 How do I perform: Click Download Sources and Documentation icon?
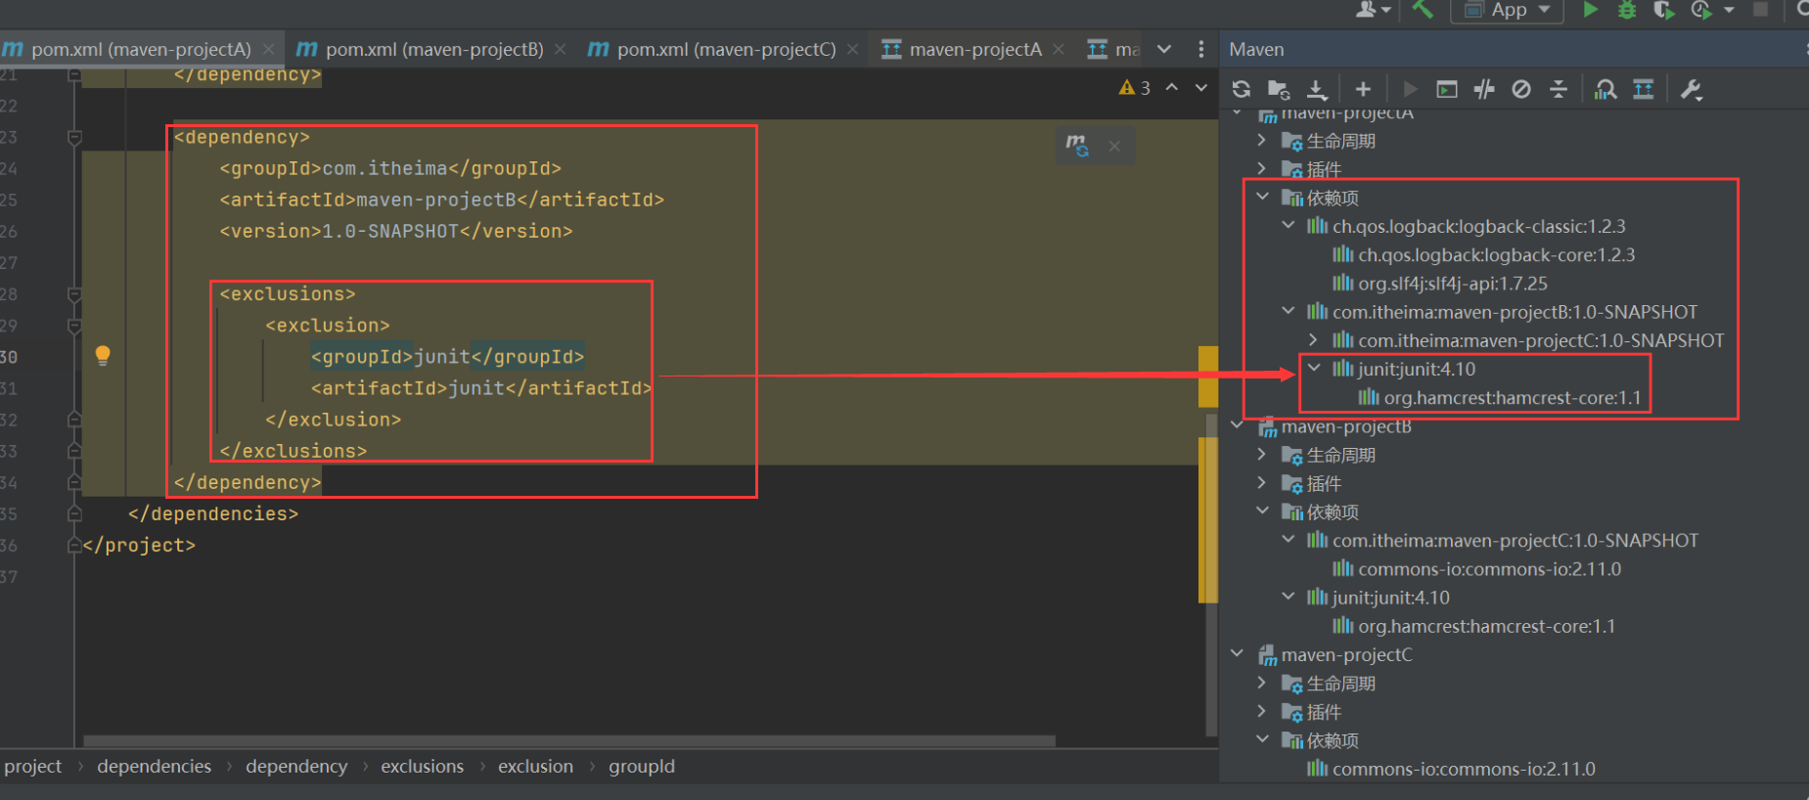[x=1317, y=89]
